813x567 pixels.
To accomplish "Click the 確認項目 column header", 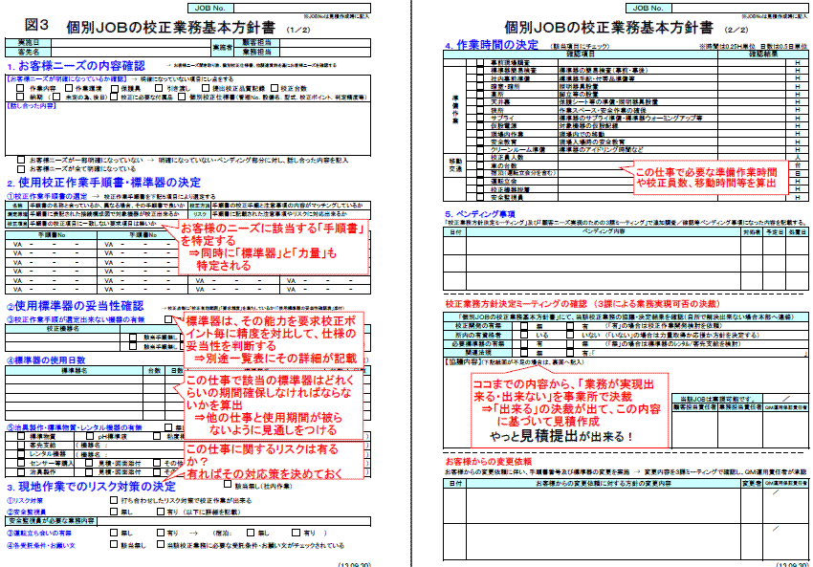I will (581, 54).
